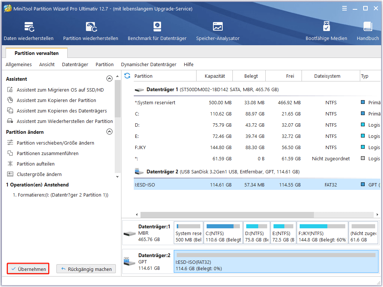Image resolution: width=383 pixels, height=287 pixels.
Task: Run Benchmark für Datenträger
Action: (x=157, y=31)
